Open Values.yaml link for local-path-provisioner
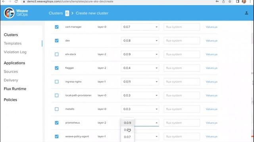This screenshot has height=142, width=254. tap(212, 95)
